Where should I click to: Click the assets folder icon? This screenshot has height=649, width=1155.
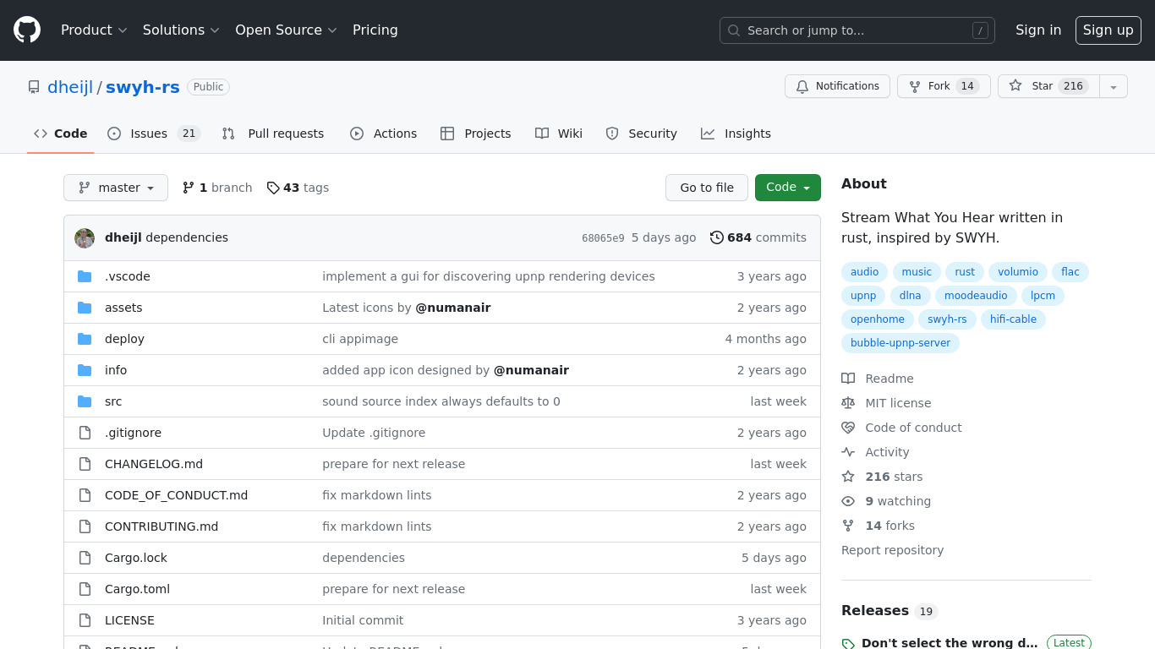click(x=85, y=308)
